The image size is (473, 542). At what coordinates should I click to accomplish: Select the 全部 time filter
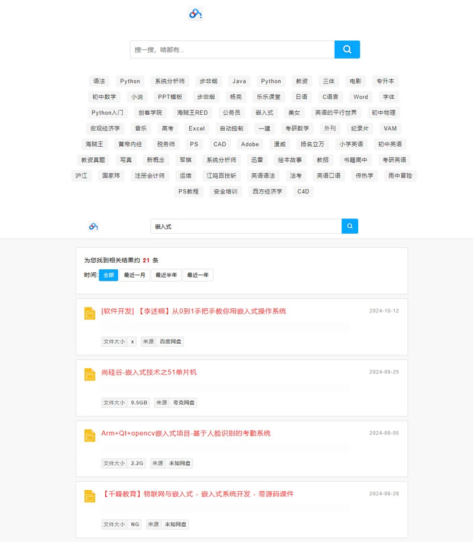click(x=108, y=275)
